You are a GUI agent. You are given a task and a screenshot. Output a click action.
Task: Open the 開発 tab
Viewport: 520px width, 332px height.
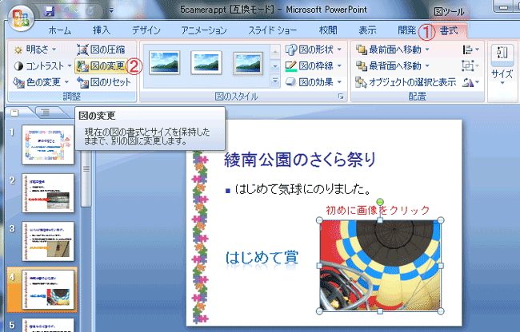(406, 30)
